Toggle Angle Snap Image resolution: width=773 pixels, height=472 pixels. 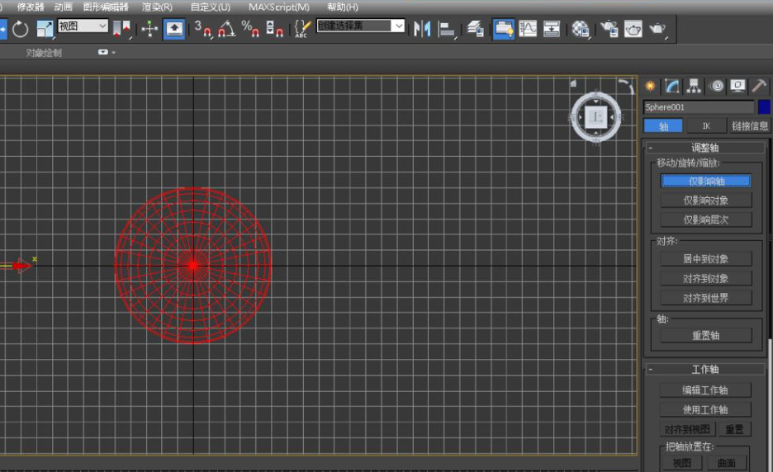(x=226, y=29)
